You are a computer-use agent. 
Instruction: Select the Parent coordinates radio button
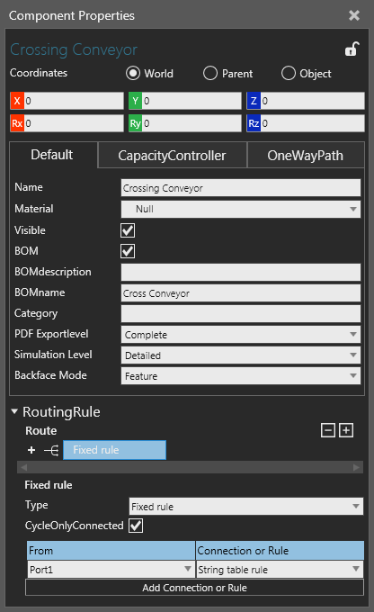[x=210, y=73]
